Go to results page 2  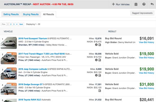coord(11,24)
